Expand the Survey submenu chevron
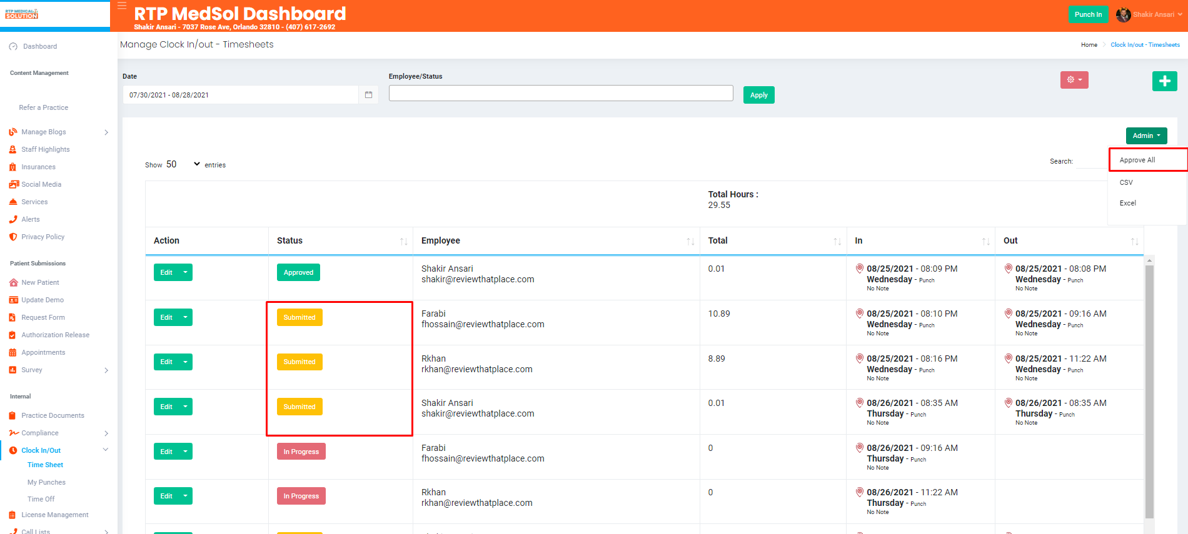Image resolution: width=1188 pixels, height=534 pixels. click(x=106, y=370)
